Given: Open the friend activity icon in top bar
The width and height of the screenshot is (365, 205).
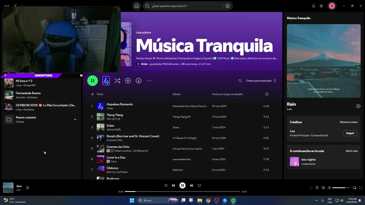Looking at the screenshot, I should [321, 6].
